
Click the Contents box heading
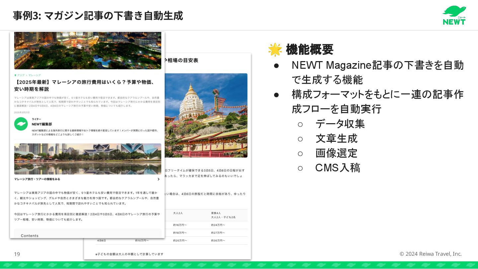point(30,235)
